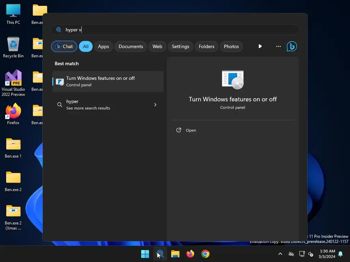Click the Windows features icon in best match row
The image size is (350, 262).
click(x=59, y=82)
